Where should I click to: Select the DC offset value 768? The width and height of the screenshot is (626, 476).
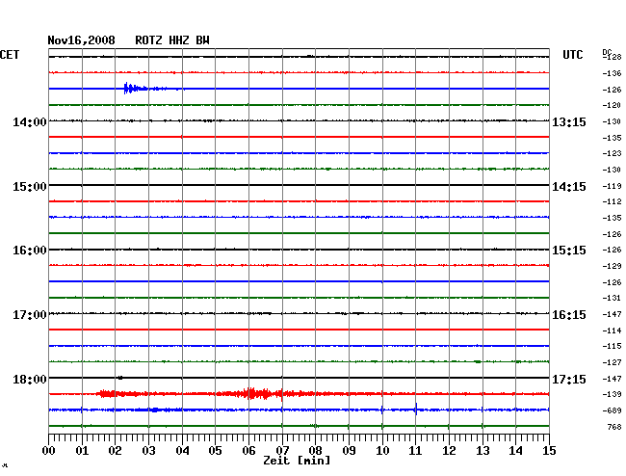pyautogui.click(x=614, y=427)
